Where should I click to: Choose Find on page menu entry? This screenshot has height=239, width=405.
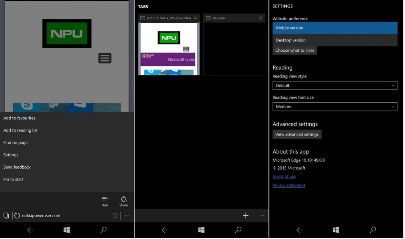pyautogui.click(x=15, y=143)
